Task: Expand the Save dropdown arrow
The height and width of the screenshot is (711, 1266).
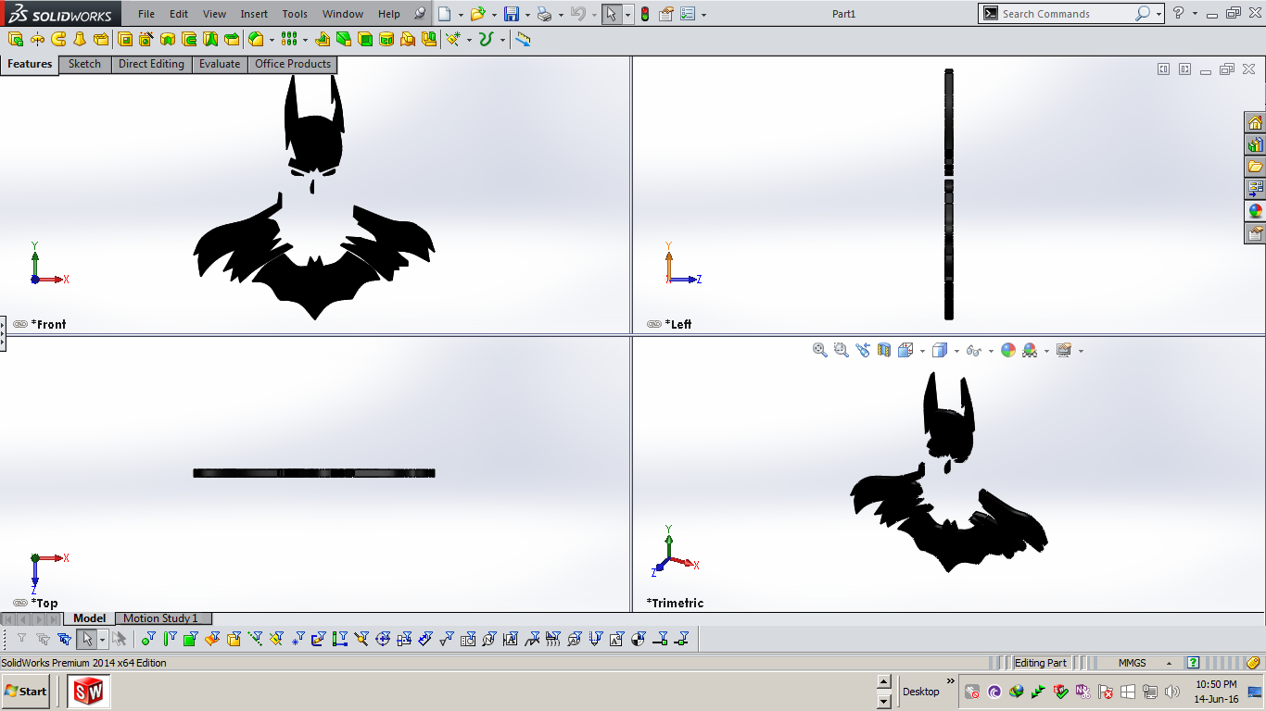Action: click(x=527, y=15)
